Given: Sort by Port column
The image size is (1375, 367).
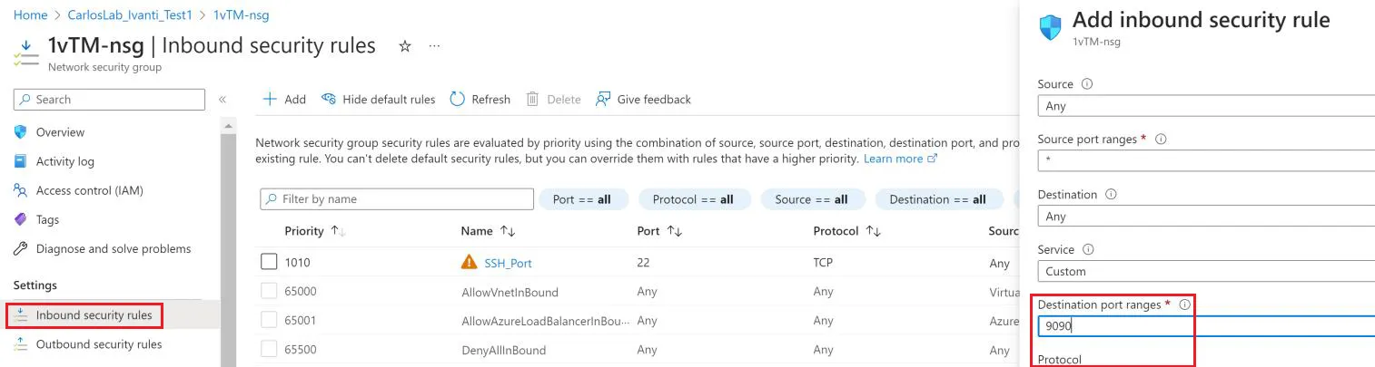Looking at the screenshot, I should pos(660,231).
